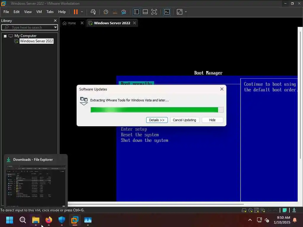This screenshot has height=227, width=303.
Task: Click the teal message log status icon
Action: point(284,210)
